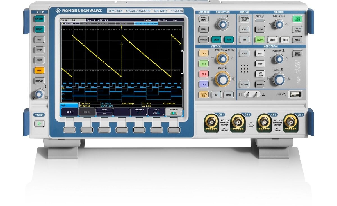Screen dimensions: 337x206
Task: Click the horizontal SCALE knob
Action: coord(279,79)
